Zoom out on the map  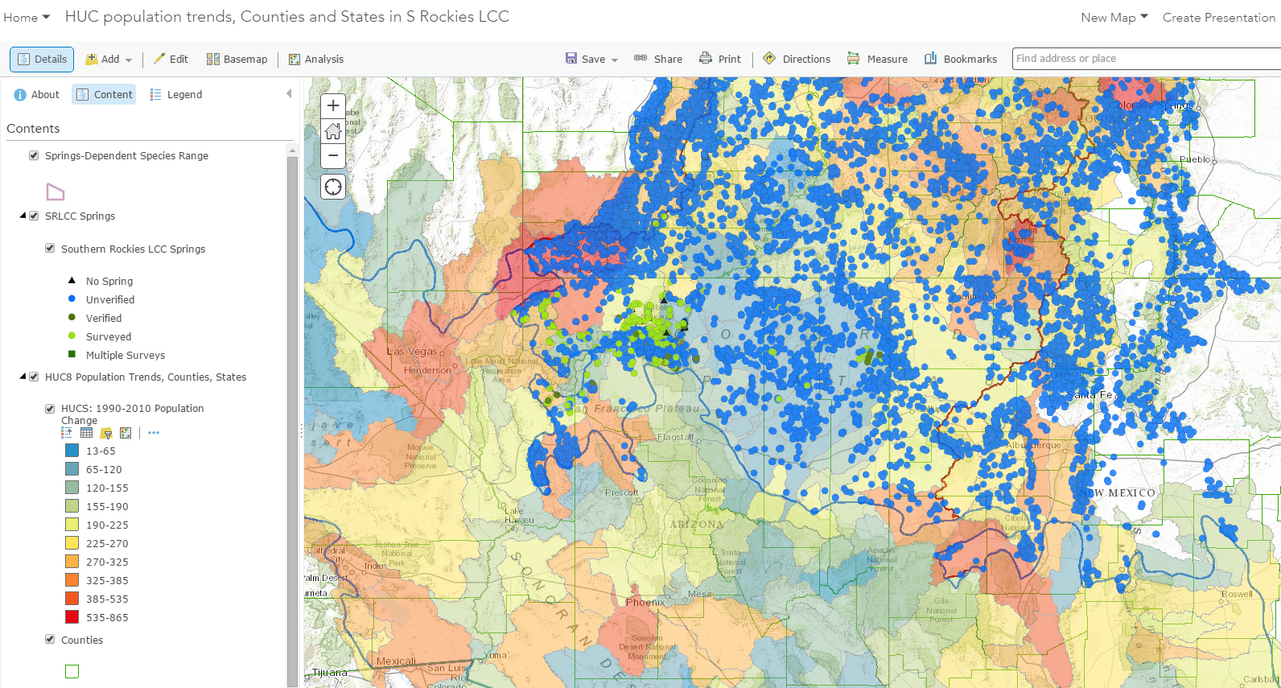click(333, 155)
